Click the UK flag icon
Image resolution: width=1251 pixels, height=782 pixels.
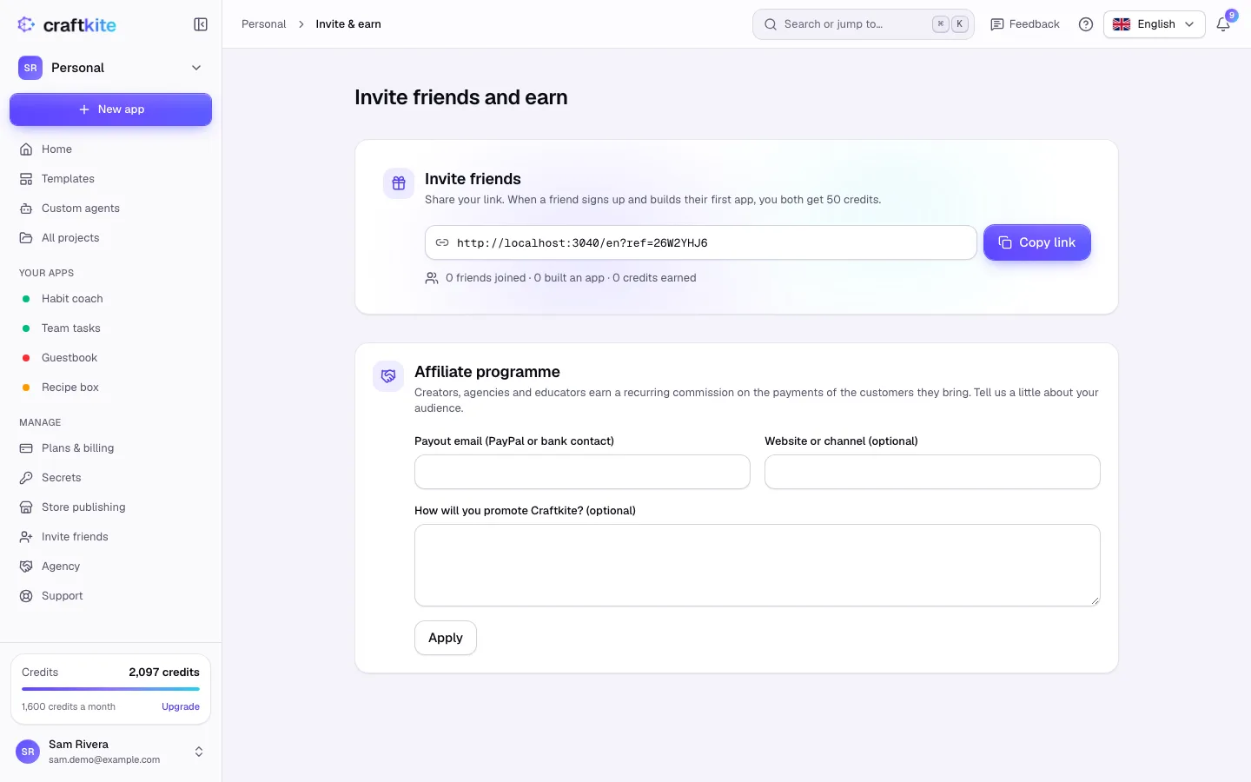click(1122, 24)
